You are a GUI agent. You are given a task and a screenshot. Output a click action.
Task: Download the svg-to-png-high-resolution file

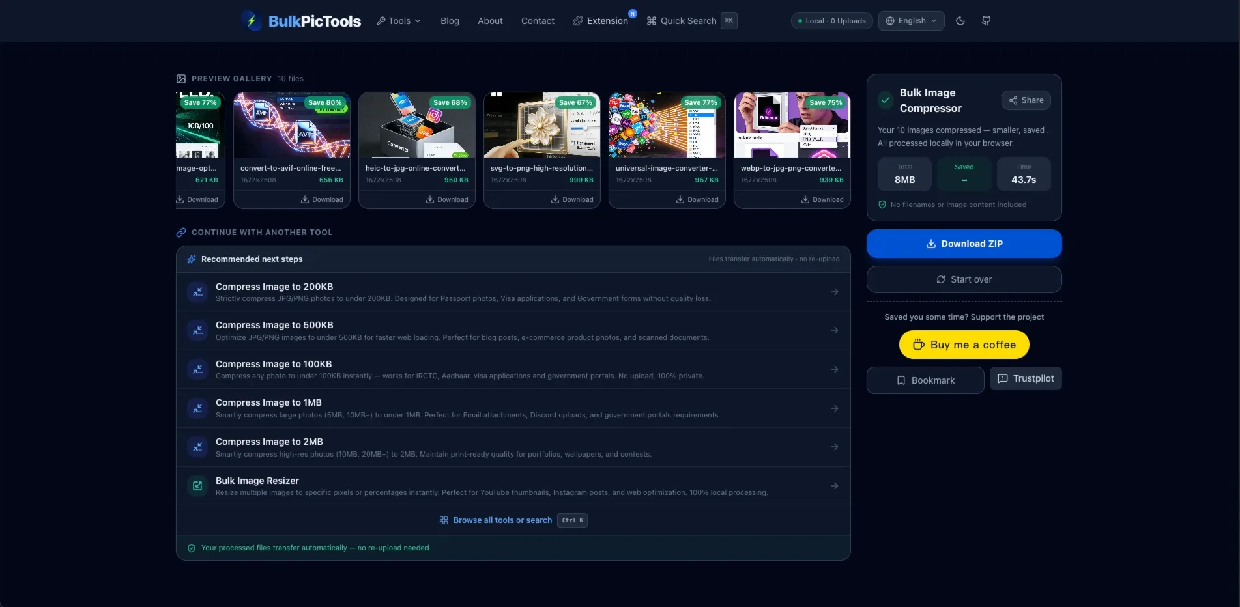(572, 199)
